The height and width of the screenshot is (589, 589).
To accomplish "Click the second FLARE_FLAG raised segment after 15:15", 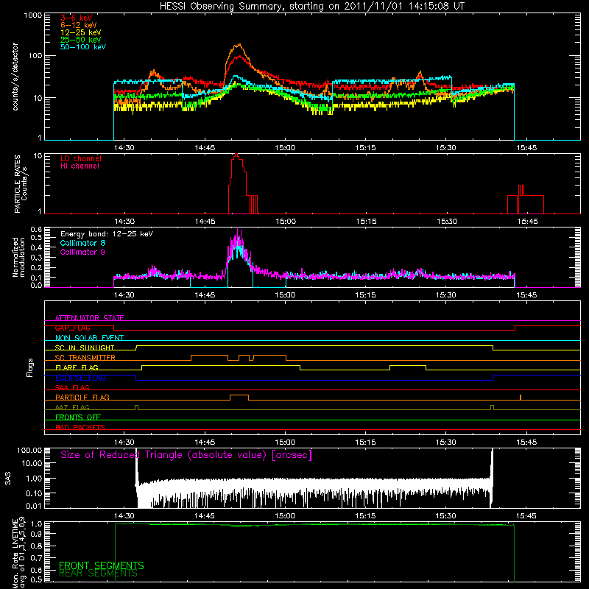I will click(x=408, y=366).
